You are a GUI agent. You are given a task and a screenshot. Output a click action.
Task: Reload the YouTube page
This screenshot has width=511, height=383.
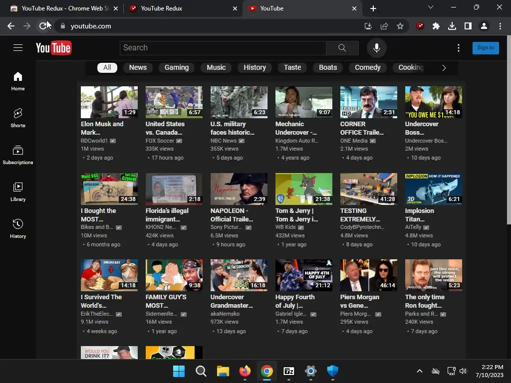(x=43, y=26)
